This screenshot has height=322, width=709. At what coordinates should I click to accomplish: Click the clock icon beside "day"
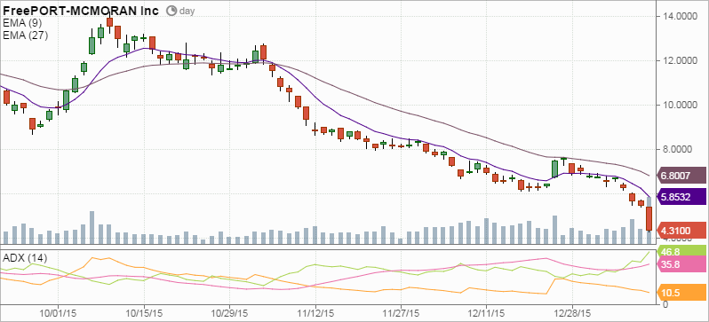pos(171,11)
